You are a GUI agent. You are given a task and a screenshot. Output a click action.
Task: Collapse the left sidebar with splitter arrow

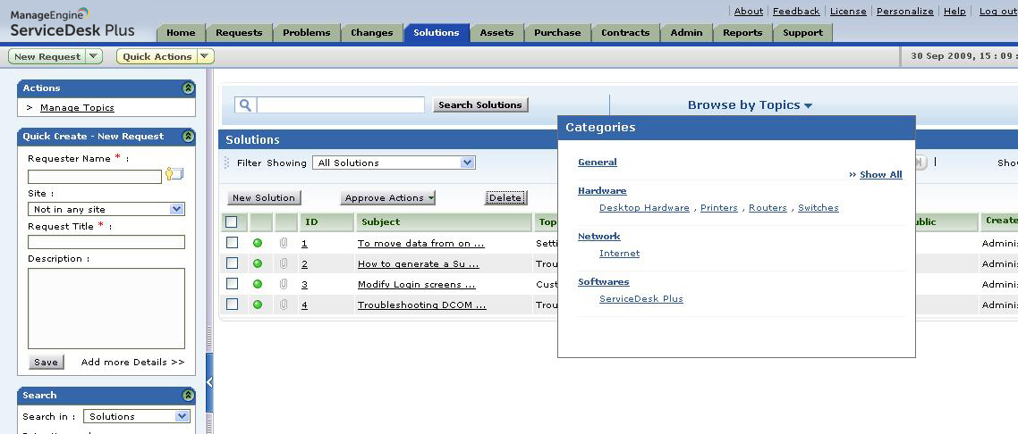pyautogui.click(x=209, y=382)
